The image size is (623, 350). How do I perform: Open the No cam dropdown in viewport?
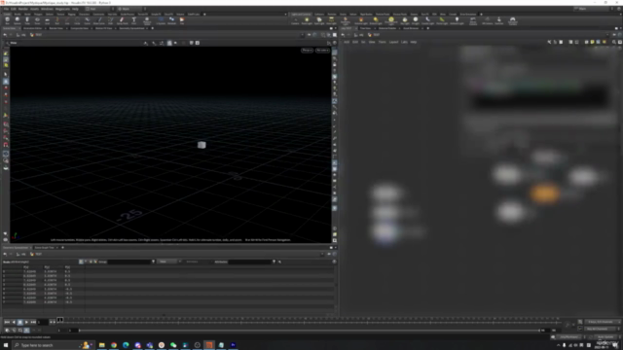point(322,51)
